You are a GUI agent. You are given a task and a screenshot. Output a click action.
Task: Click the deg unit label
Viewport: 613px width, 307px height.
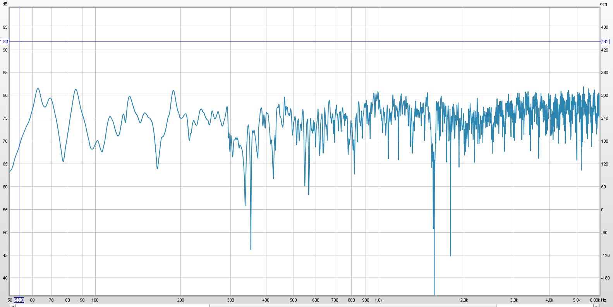click(603, 4)
